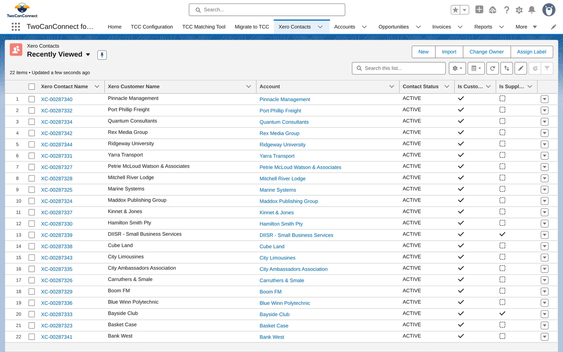Select checkbox for XC-00287332
Viewport: 563px width, 352px height.
(x=32, y=110)
